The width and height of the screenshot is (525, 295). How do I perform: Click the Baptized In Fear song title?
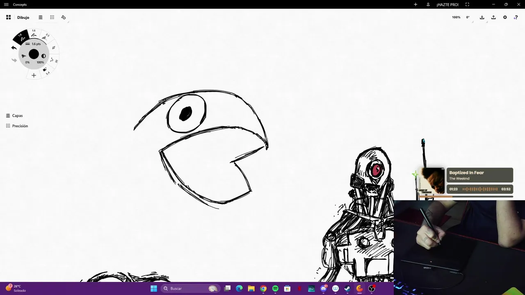tap(466, 172)
